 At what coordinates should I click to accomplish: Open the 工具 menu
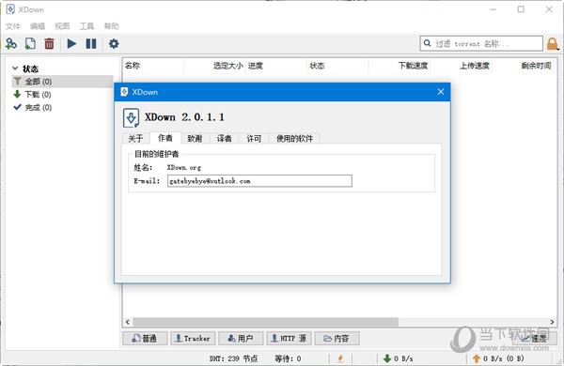pos(86,26)
